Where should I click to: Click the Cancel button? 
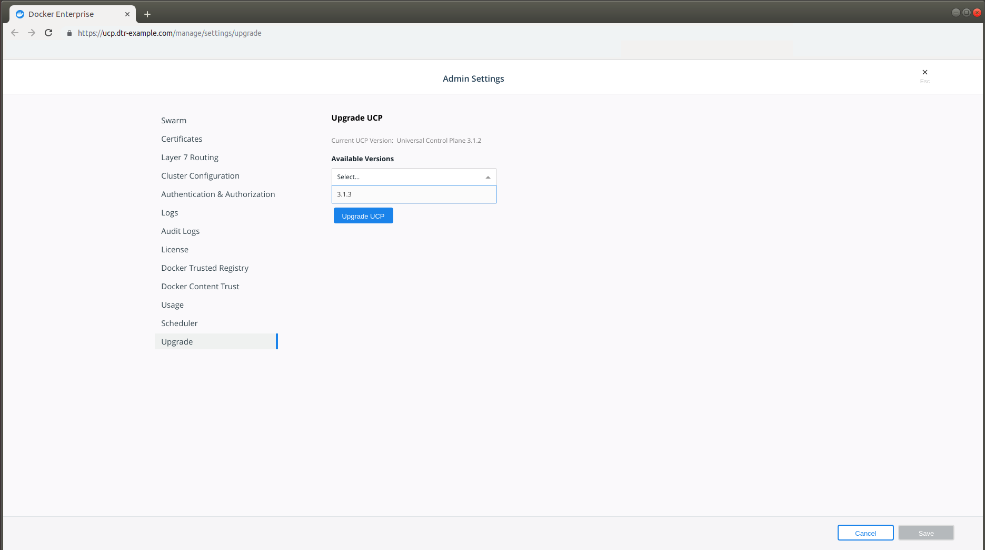(x=865, y=533)
